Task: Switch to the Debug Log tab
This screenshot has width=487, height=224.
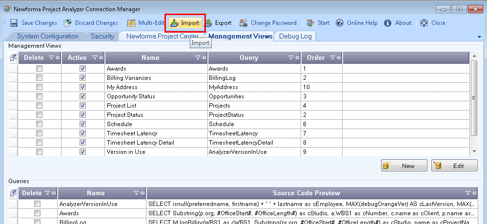Action: (x=295, y=36)
